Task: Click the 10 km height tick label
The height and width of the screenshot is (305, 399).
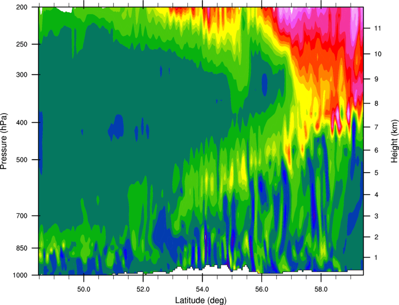Action: (378, 54)
